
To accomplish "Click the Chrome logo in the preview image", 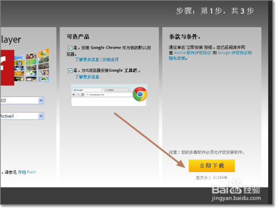I will point(140,94).
